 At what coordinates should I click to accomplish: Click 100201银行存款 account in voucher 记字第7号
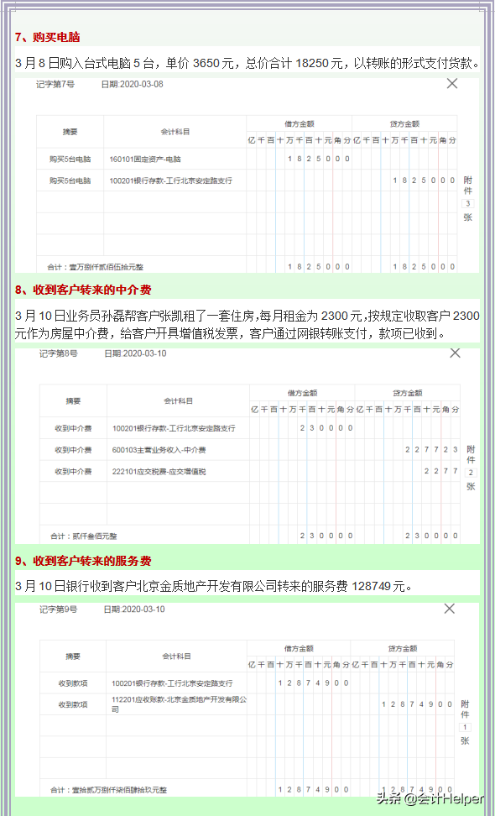171,180
